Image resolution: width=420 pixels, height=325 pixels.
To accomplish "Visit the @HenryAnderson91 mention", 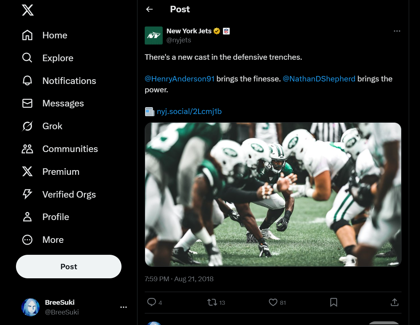I will 180,79.
